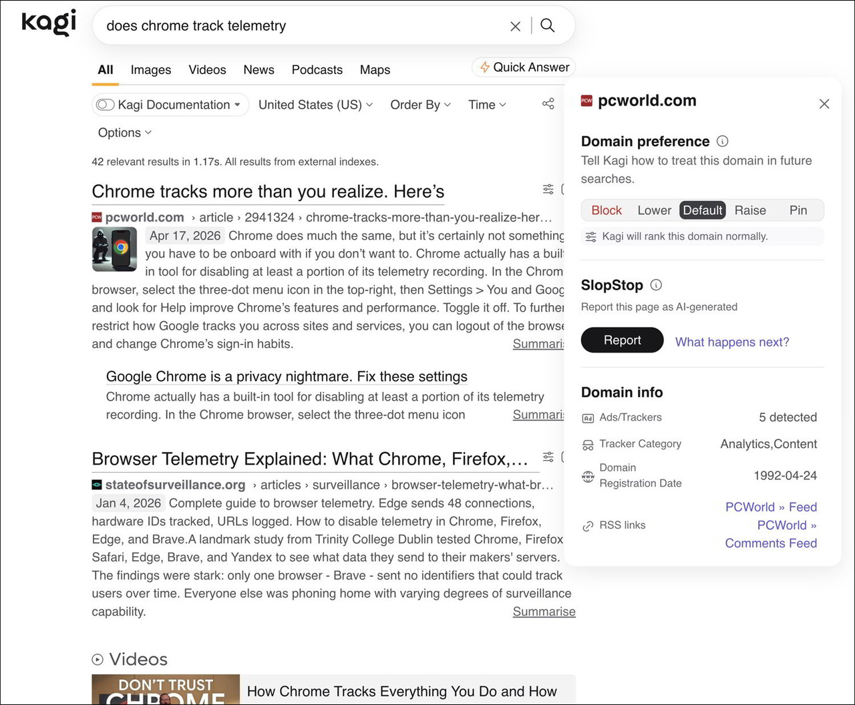Image resolution: width=855 pixels, height=705 pixels.
Task: Click the 'Analytics,Content' tracker category value
Action: (769, 444)
